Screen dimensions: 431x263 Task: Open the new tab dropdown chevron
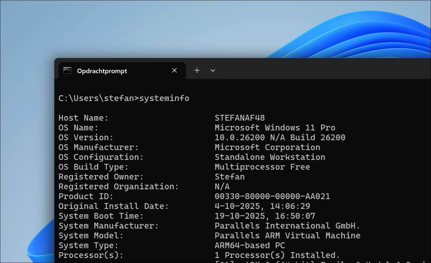click(x=213, y=71)
